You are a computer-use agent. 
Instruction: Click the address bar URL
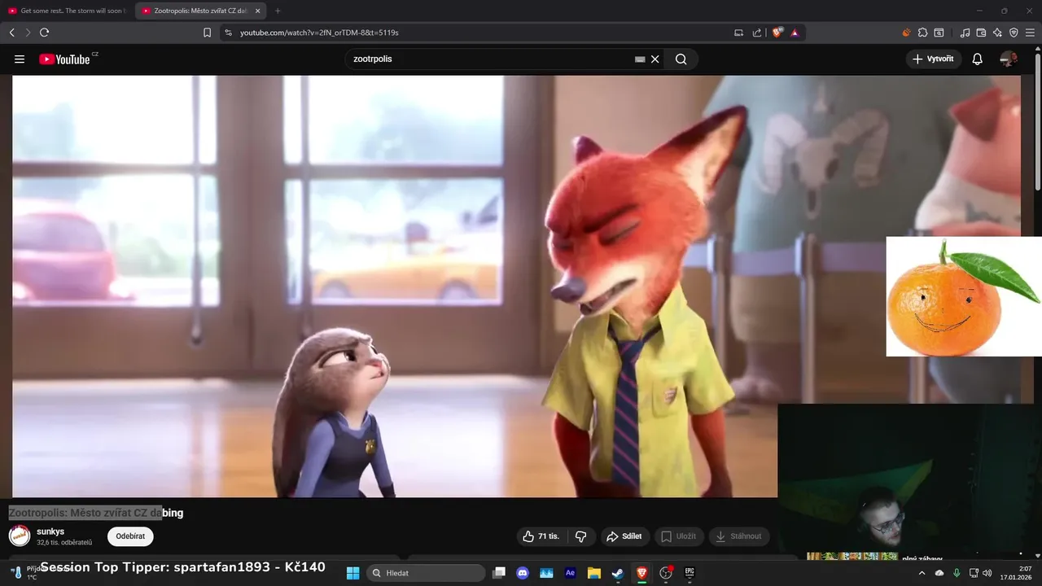[319, 33]
